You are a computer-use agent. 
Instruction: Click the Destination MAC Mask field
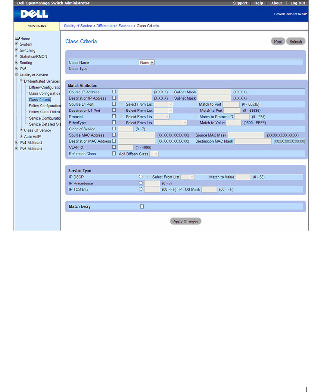[253, 141]
